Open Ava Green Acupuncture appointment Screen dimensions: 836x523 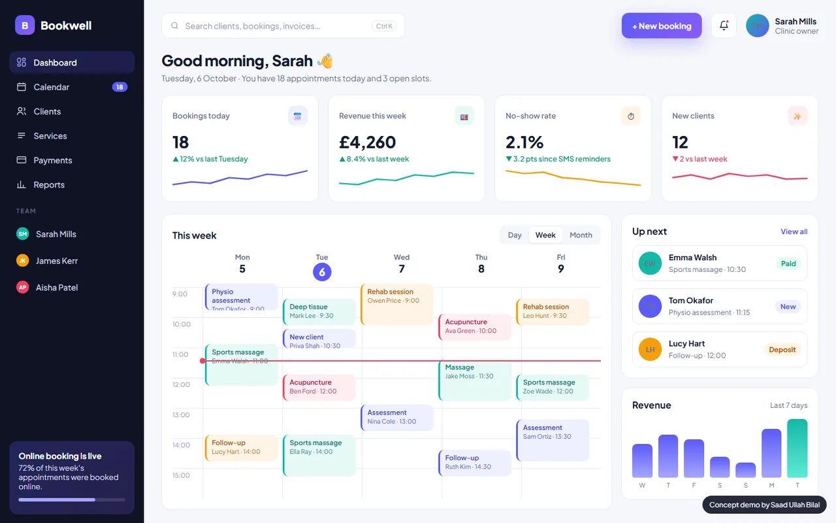pos(475,327)
